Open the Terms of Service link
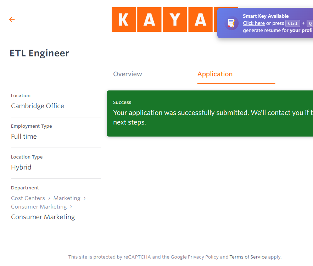 click(x=248, y=257)
